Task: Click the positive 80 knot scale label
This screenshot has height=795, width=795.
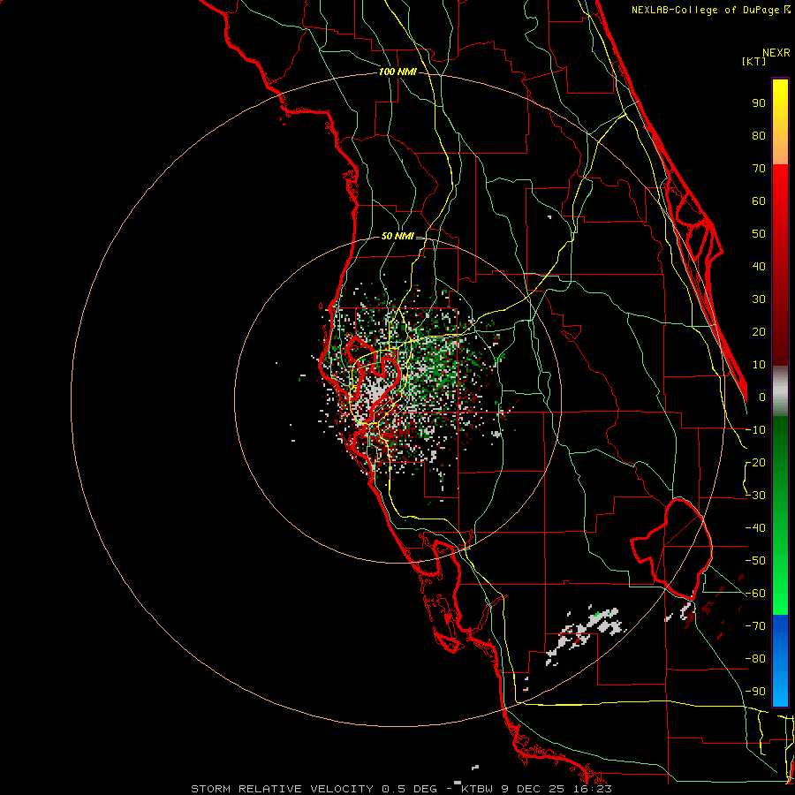Action: pos(759,135)
